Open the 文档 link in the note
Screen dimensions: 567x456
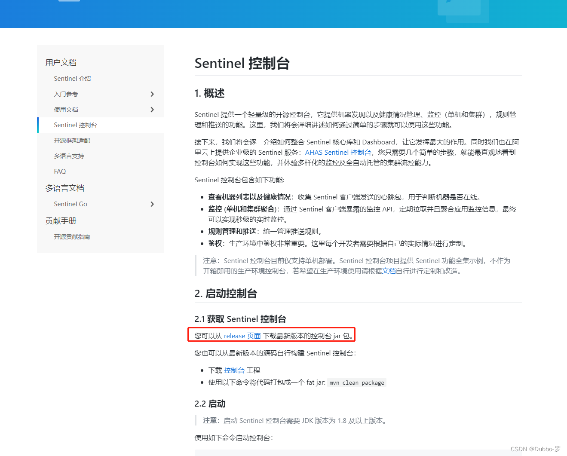click(389, 271)
